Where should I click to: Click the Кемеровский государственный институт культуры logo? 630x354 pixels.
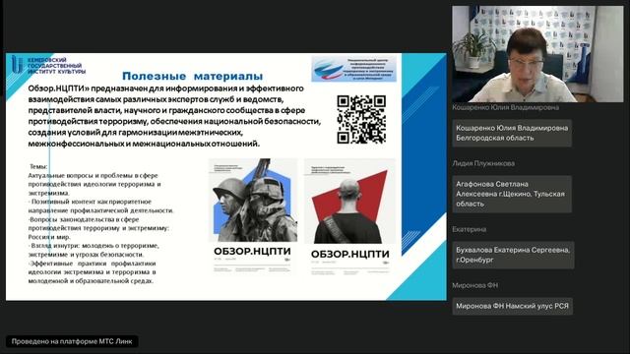pyautogui.click(x=48, y=66)
